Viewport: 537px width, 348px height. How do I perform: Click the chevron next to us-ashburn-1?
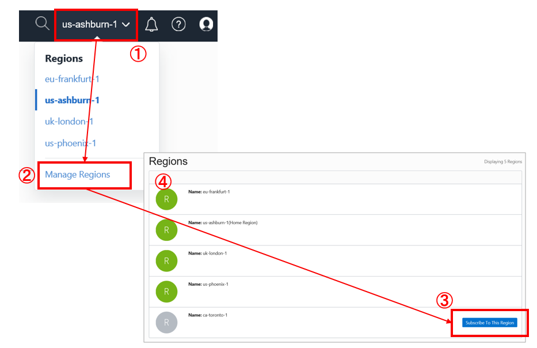click(126, 24)
